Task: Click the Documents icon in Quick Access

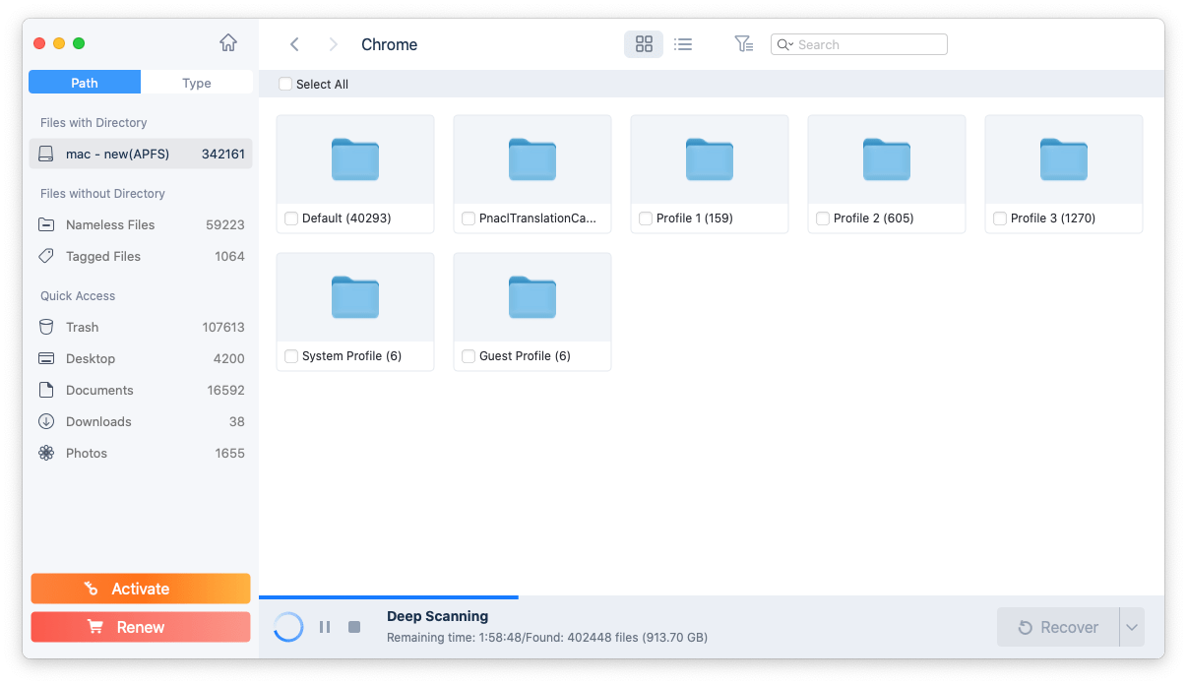Action: 46,390
